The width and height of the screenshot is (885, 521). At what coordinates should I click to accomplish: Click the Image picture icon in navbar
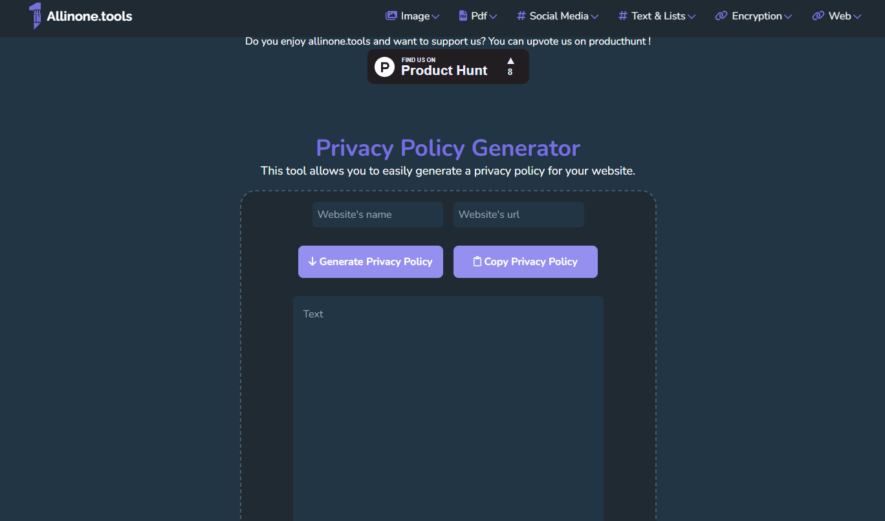[390, 15]
